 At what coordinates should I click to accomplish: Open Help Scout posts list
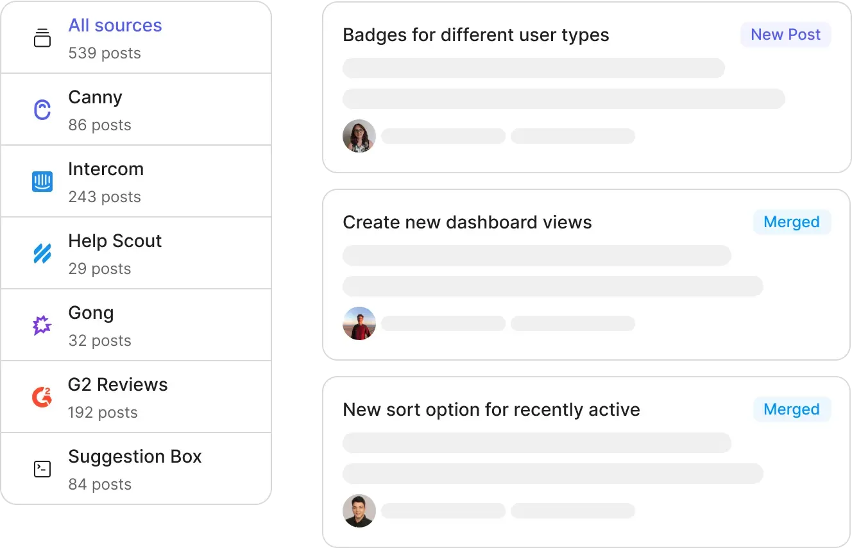point(115,241)
